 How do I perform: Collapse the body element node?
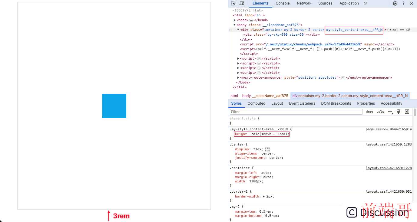pos(234,25)
